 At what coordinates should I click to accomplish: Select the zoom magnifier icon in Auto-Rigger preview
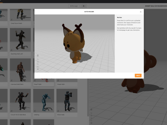click(x=38, y=64)
